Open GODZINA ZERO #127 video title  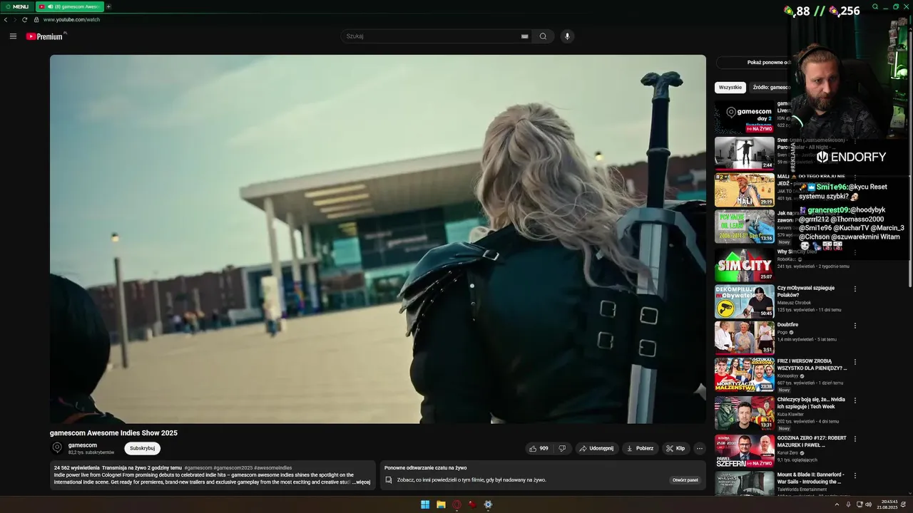pyautogui.click(x=812, y=442)
